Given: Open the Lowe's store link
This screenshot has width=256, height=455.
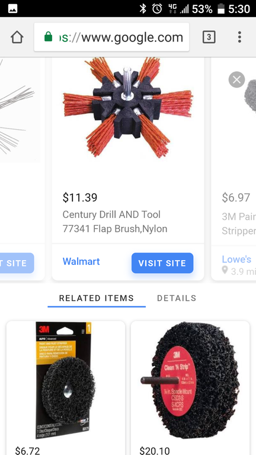Looking at the screenshot, I should click(236, 259).
